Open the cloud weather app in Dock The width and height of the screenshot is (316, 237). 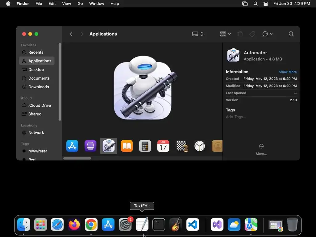point(234,225)
